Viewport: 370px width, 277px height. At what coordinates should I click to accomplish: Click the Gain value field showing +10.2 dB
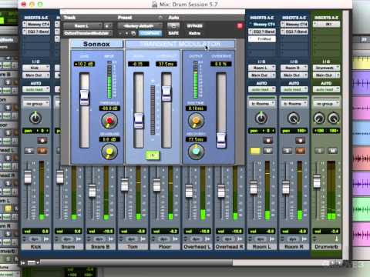click(84, 64)
